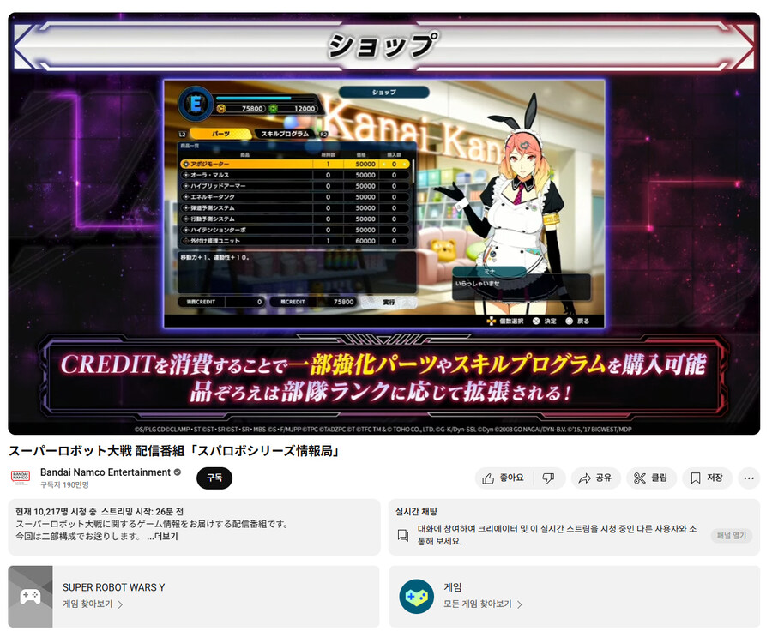772x643 pixels.
Task: Click the text 스트리밍 시작: 26분 전
Action: (x=142, y=512)
